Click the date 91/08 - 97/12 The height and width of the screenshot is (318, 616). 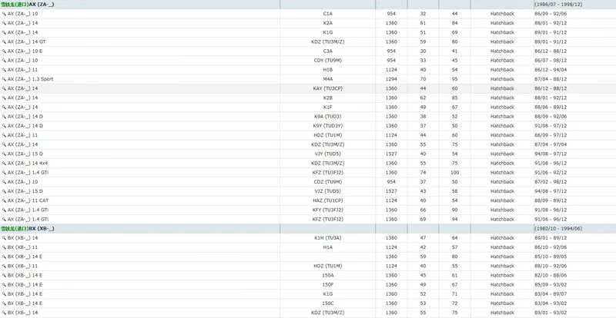551,126
